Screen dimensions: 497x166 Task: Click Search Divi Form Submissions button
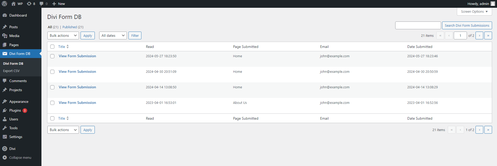[x=467, y=25]
